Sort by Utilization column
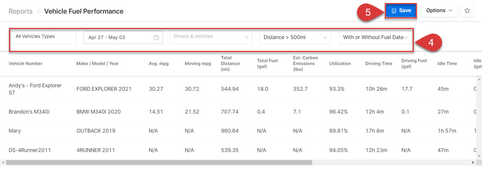482x182 pixels. pyautogui.click(x=340, y=63)
